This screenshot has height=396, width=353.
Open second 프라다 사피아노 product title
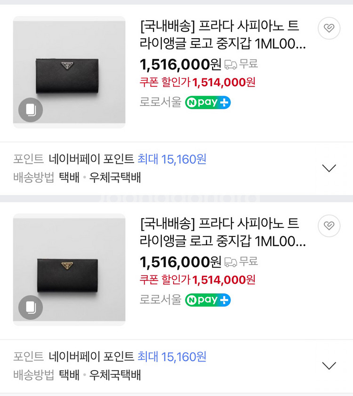[223, 232]
